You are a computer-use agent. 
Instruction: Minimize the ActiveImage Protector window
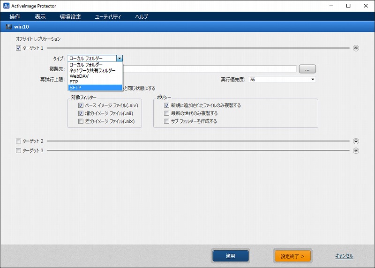point(331,6)
